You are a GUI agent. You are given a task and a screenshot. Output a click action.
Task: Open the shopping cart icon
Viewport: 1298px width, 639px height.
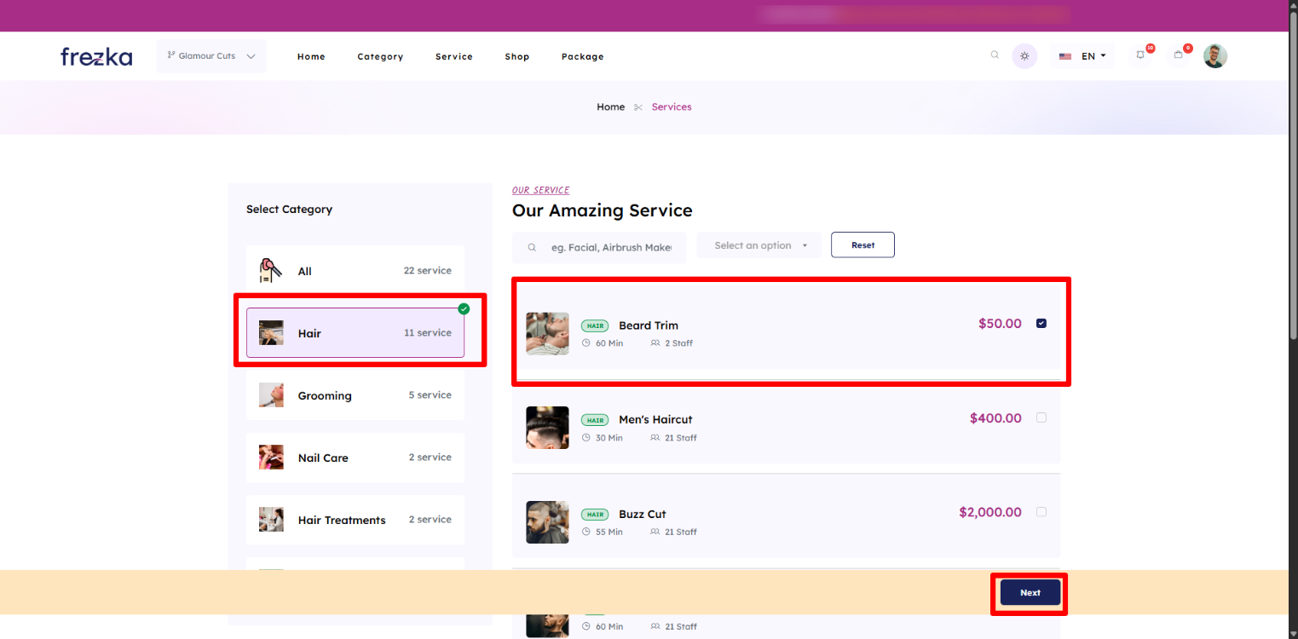coord(1179,55)
